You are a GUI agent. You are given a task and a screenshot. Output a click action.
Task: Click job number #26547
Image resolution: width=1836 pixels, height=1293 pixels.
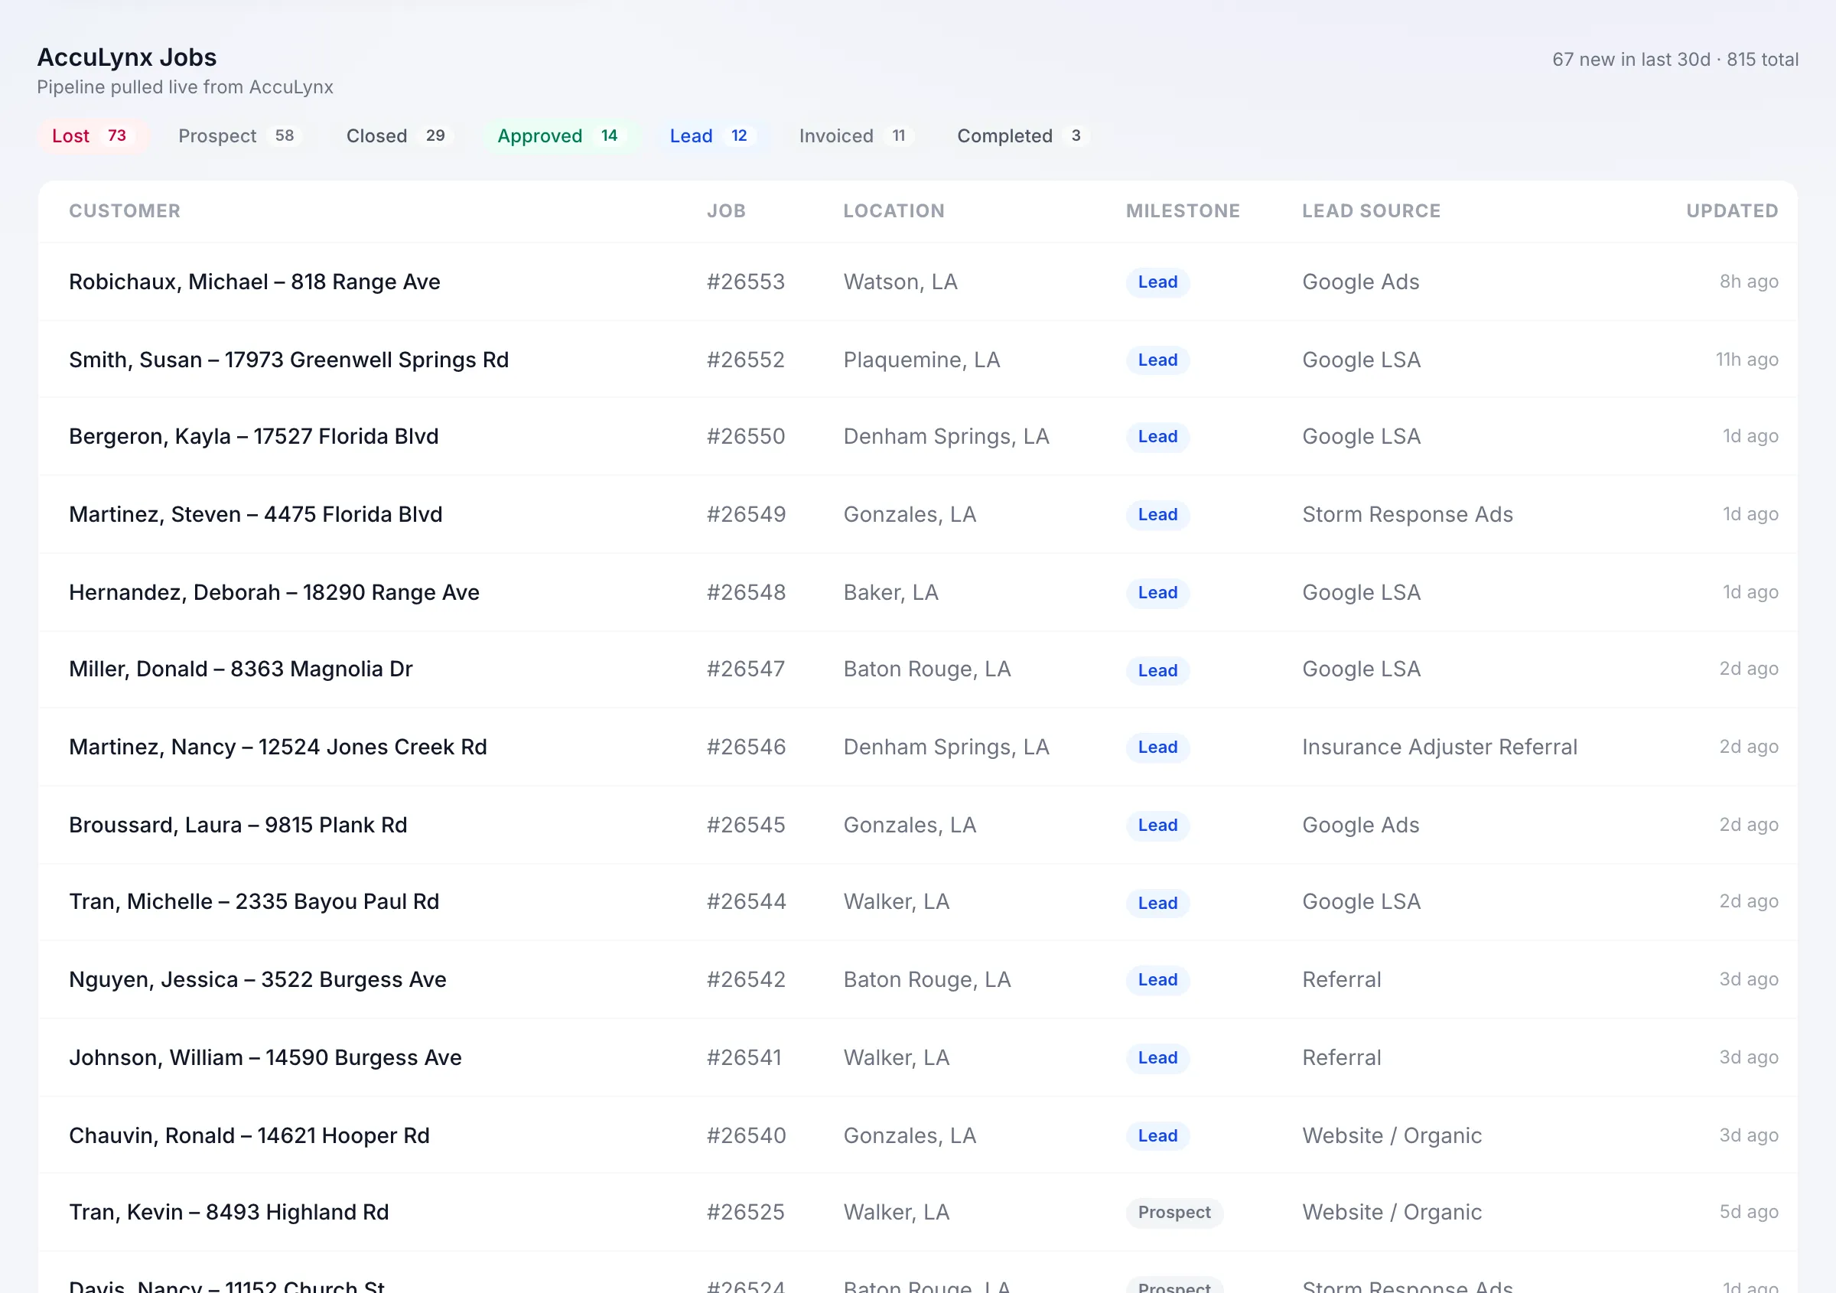tap(746, 669)
